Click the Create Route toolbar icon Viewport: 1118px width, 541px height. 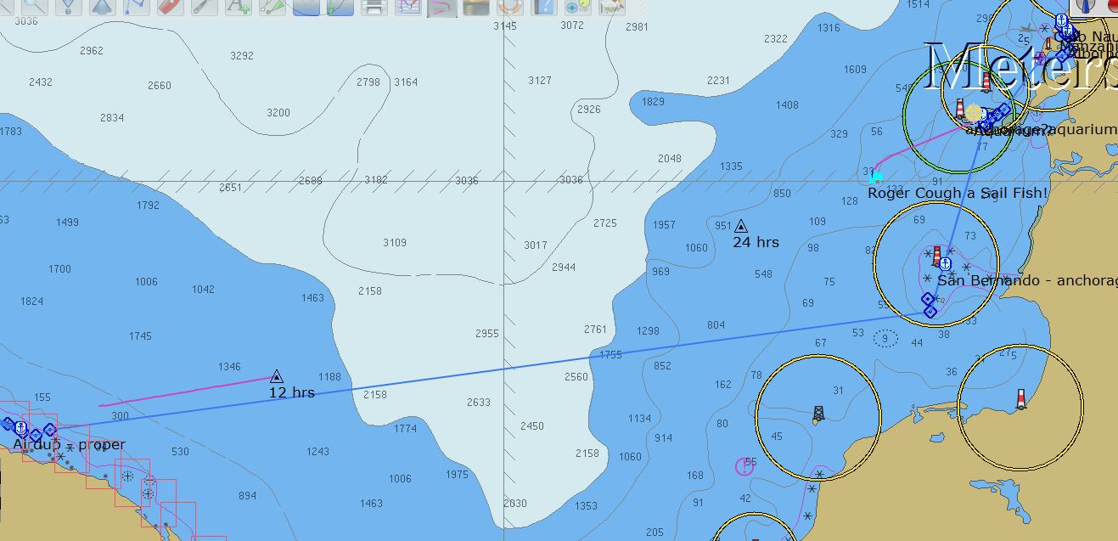[x=136, y=6]
